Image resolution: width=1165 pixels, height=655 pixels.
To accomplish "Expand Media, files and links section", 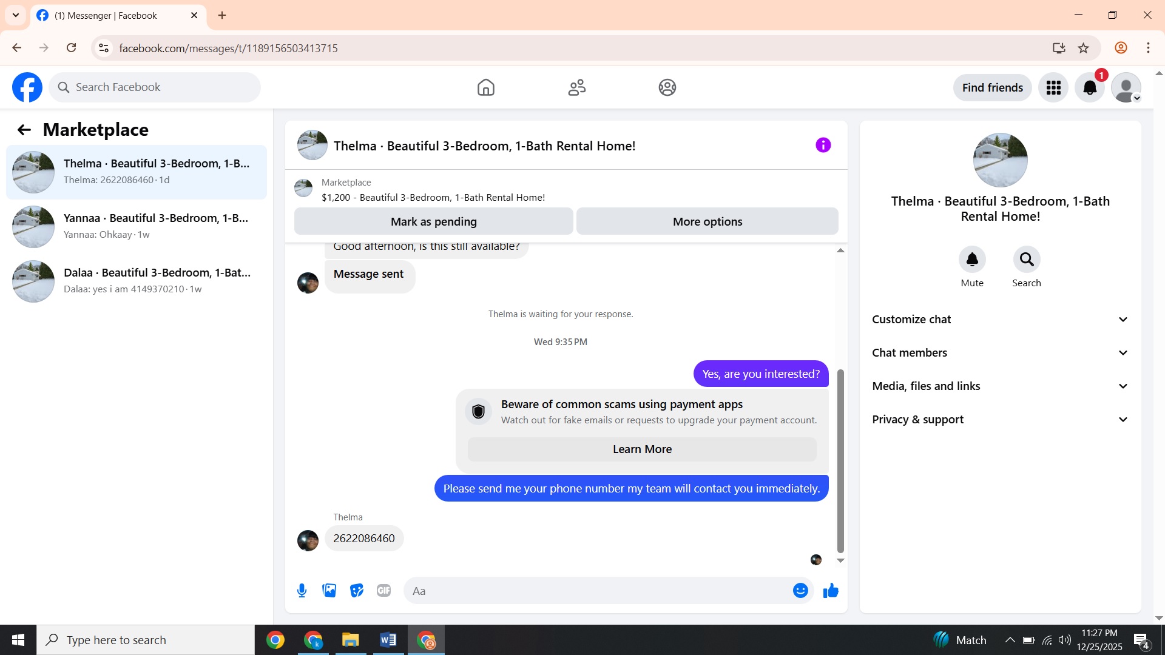I will [x=1000, y=386].
